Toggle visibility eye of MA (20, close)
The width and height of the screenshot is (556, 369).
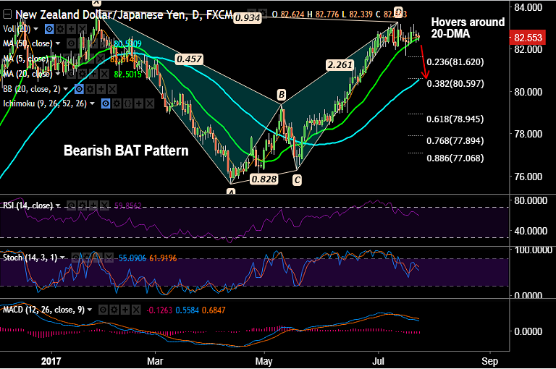click(x=71, y=74)
